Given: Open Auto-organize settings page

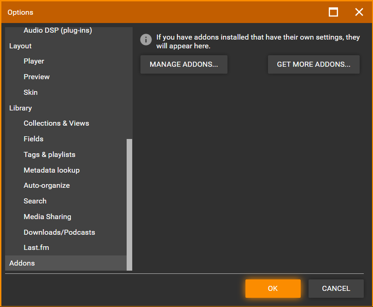Looking at the screenshot, I should [x=47, y=185].
